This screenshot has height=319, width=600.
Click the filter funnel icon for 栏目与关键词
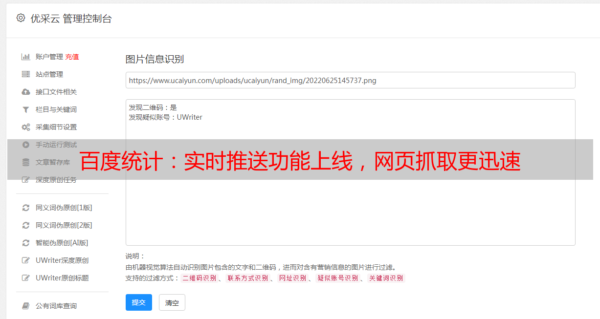26,109
